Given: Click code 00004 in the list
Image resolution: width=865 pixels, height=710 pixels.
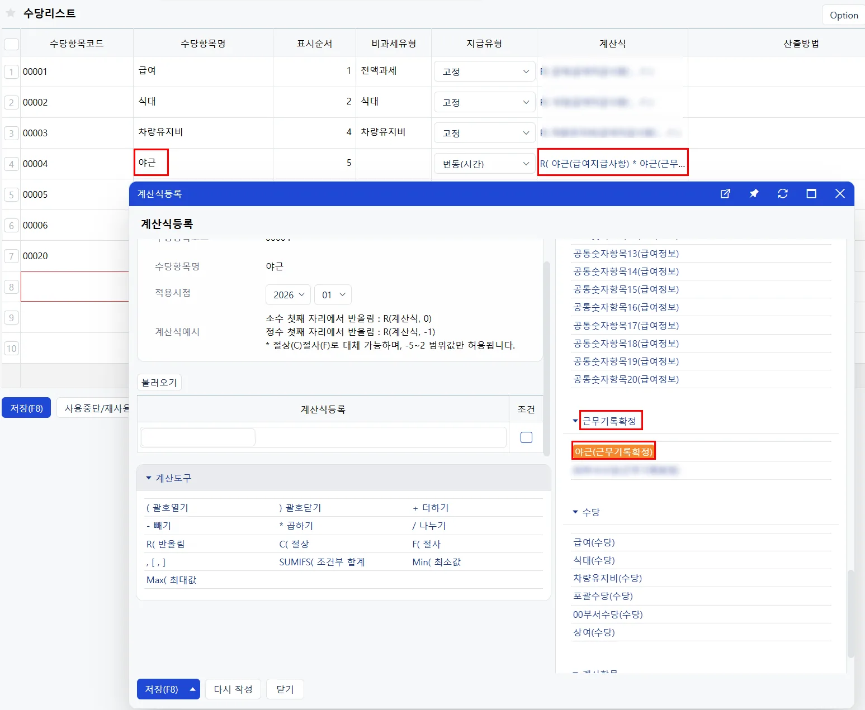Looking at the screenshot, I should point(35,164).
